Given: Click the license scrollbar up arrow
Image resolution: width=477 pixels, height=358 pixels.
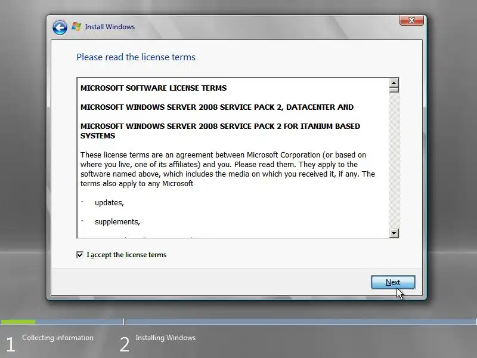Looking at the screenshot, I should [x=394, y=83].
